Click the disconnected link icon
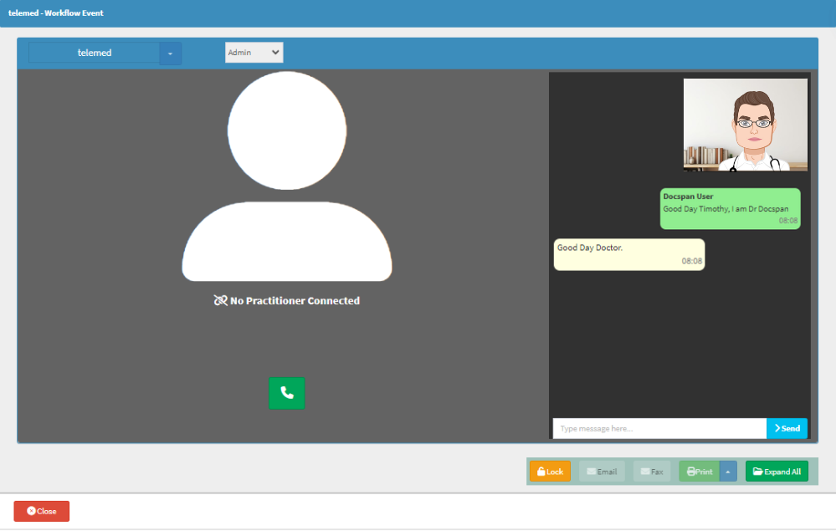The height and width of the screenshot is (531, 836). 221,301
